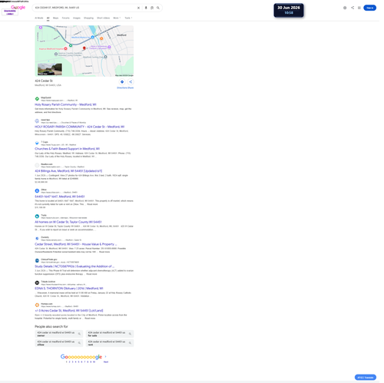
Task: Open EDNA S. THORNTON Obituary result
Action: tap(69, 289)
